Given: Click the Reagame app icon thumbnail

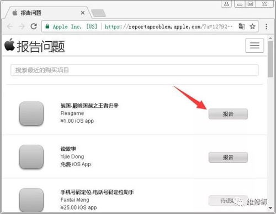Looking at the screenshot, I should 31,114.
